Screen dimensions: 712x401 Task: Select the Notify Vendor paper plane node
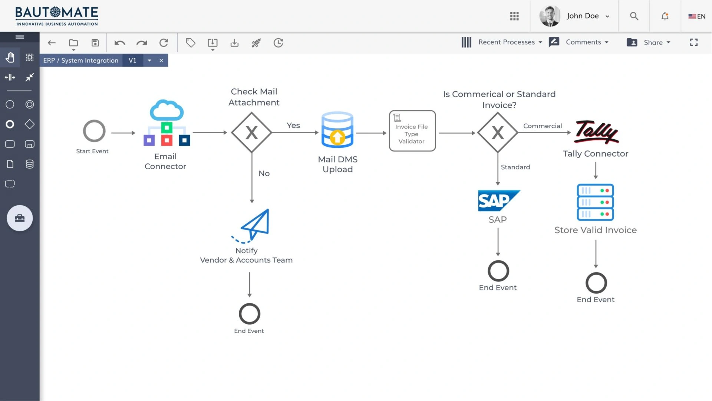(251, 226)
